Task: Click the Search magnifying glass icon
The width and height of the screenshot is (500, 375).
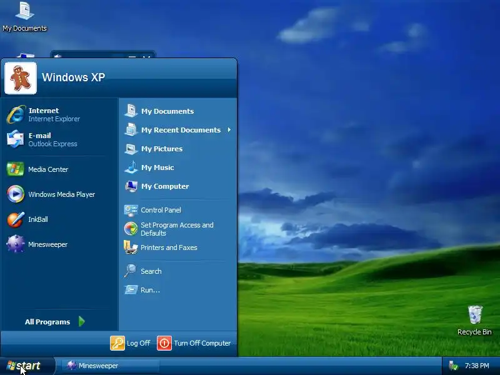Action: click(x=130, y=271)
